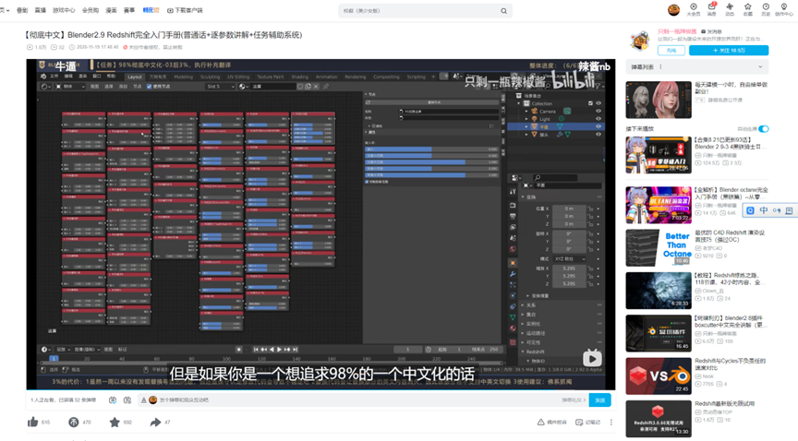This screenshot has width=798, height=441.
Task: Open the Scripting workspace tab in Blender
Action: pyautogui.click(x=416, y=77)
